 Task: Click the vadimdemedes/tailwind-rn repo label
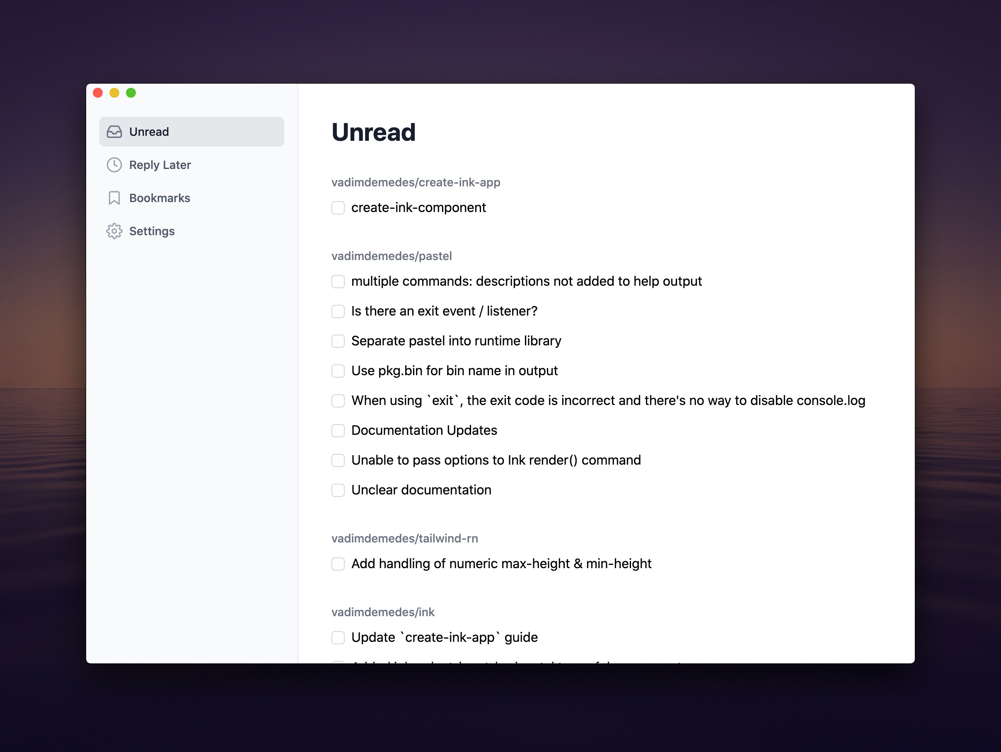(x=404, y=538)
